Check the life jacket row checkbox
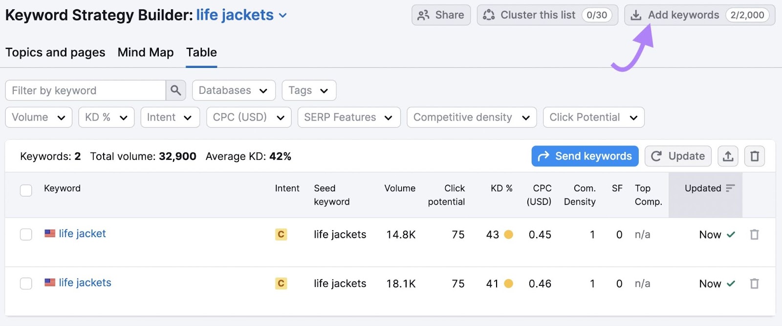 (x=26, y=235)
